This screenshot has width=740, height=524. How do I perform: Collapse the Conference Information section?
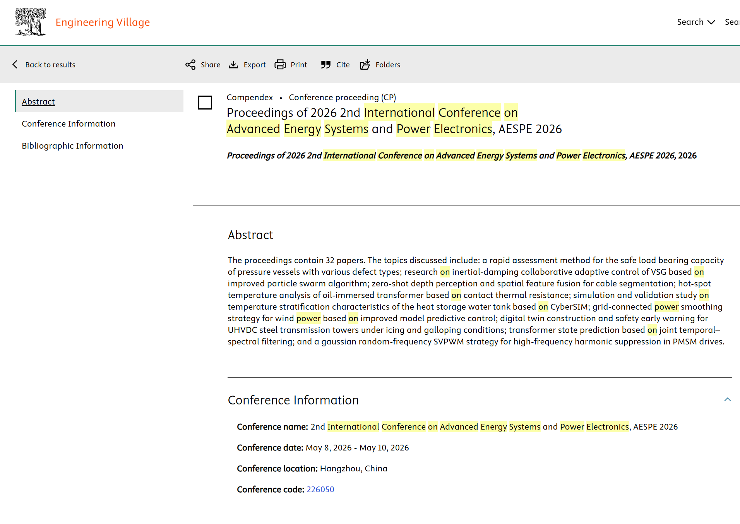tap(728, 400)
